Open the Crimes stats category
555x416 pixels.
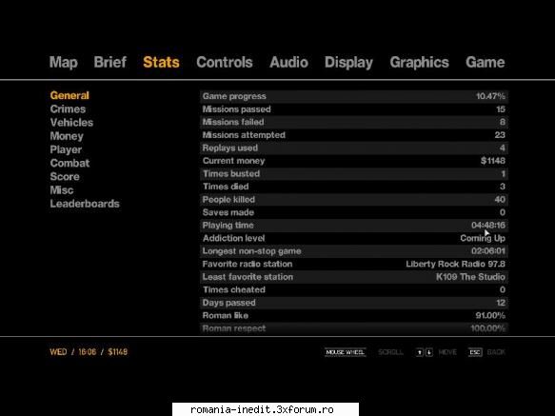[68, 109]
